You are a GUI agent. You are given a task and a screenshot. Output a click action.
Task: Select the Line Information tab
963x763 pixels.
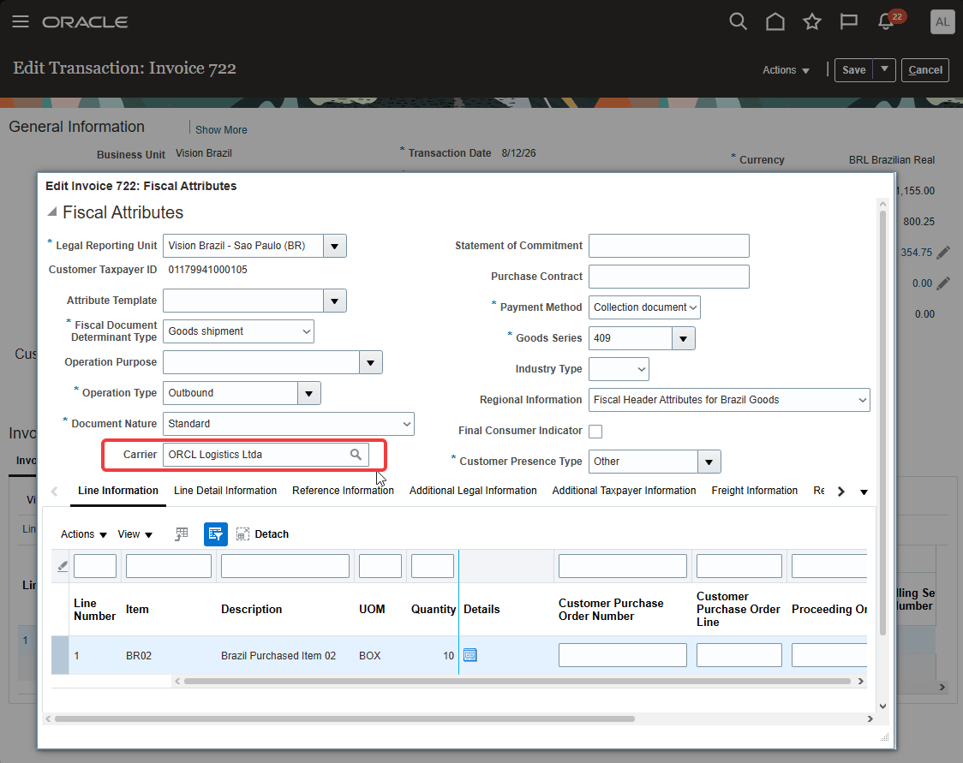pyautogui.click(x=118, y=491)
